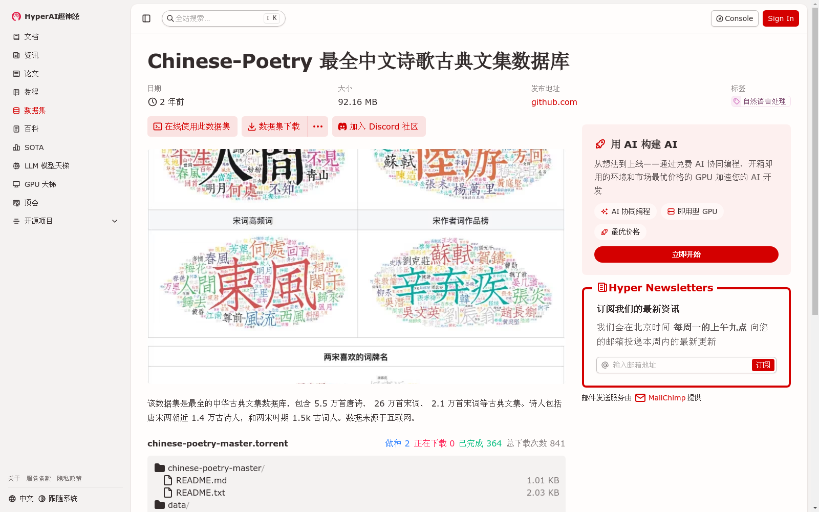Screen dimensions: 819x512
Task: Click the HyperAI logo icon
Action: point(16,16)
